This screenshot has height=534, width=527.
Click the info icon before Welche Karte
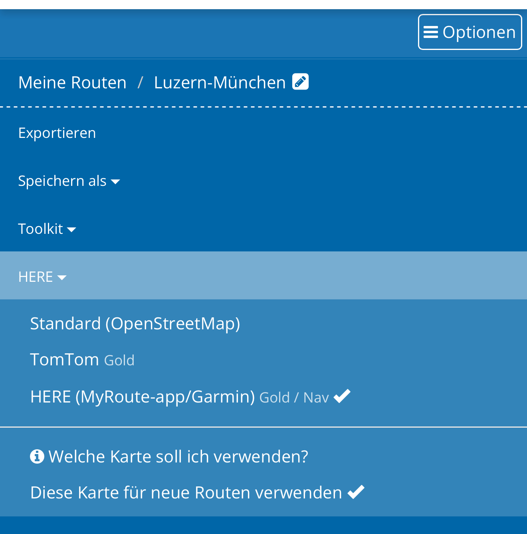coord(37,456)
